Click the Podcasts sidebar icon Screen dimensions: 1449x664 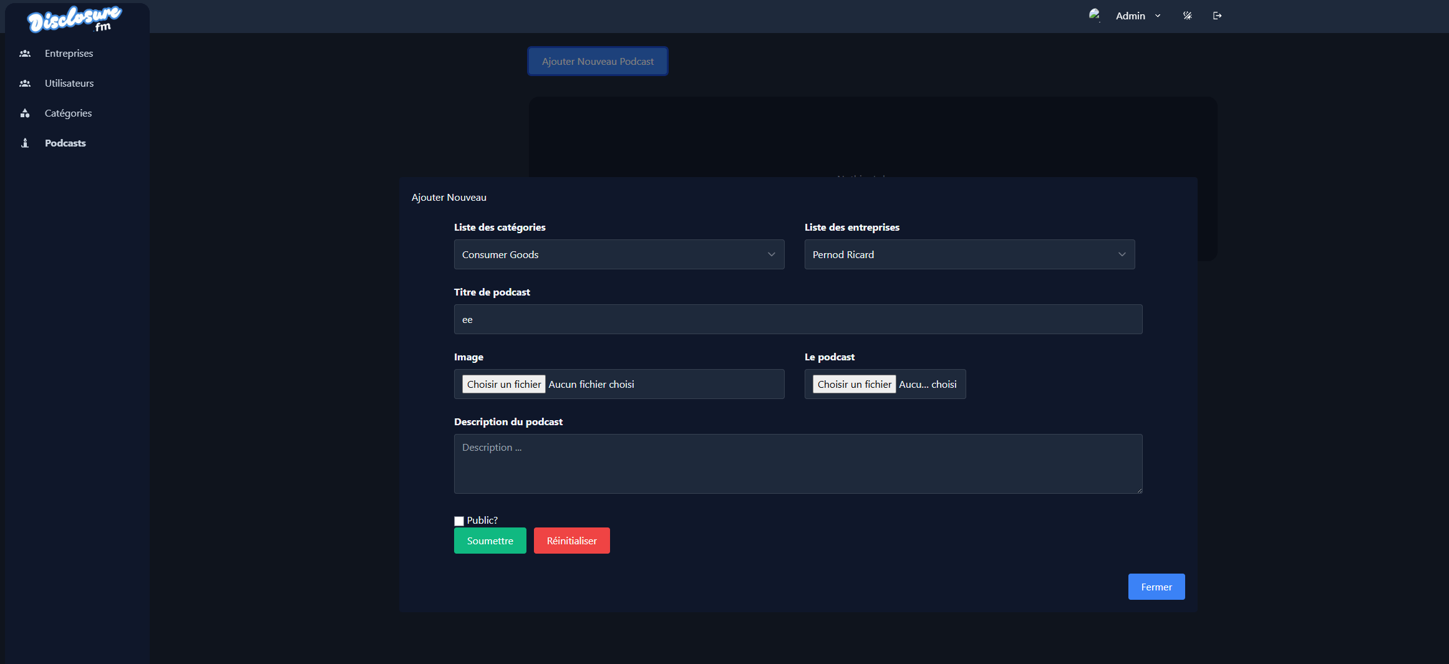[x=25, y=143]
